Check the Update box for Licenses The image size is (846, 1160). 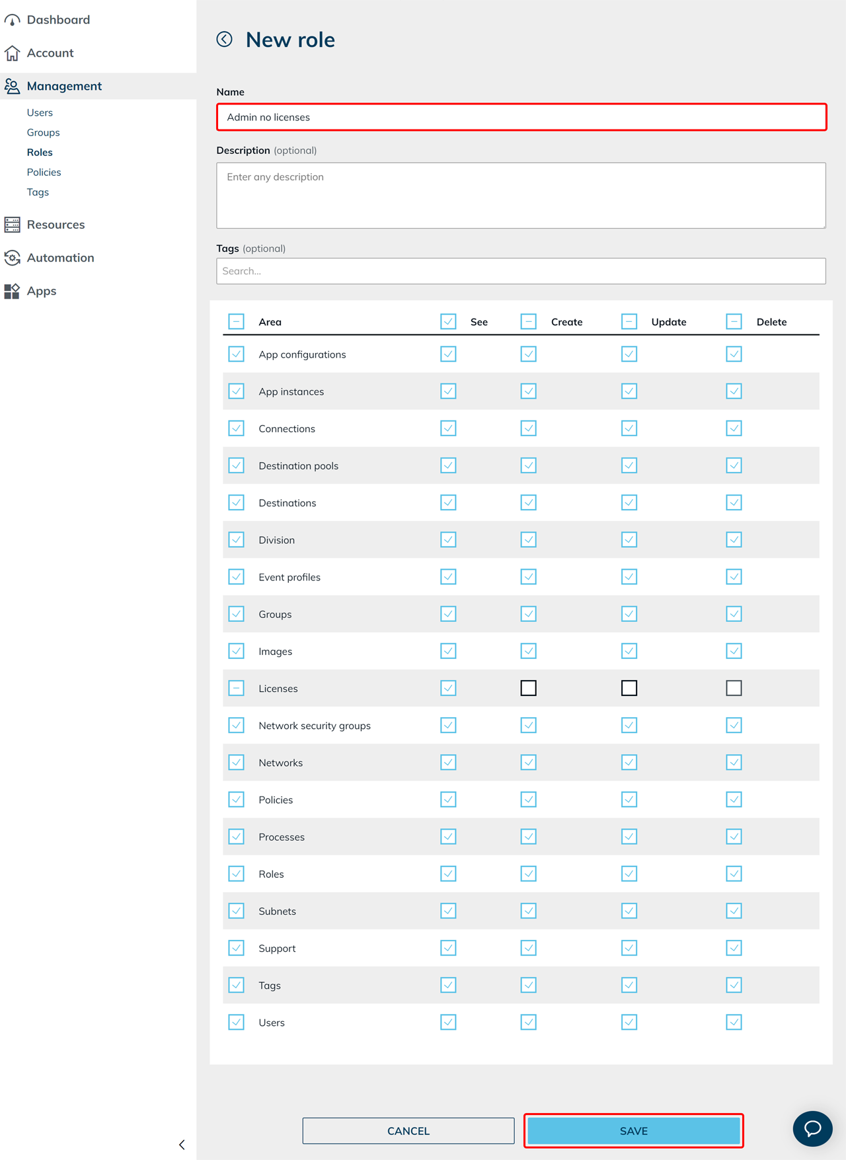tap(629, 688)
